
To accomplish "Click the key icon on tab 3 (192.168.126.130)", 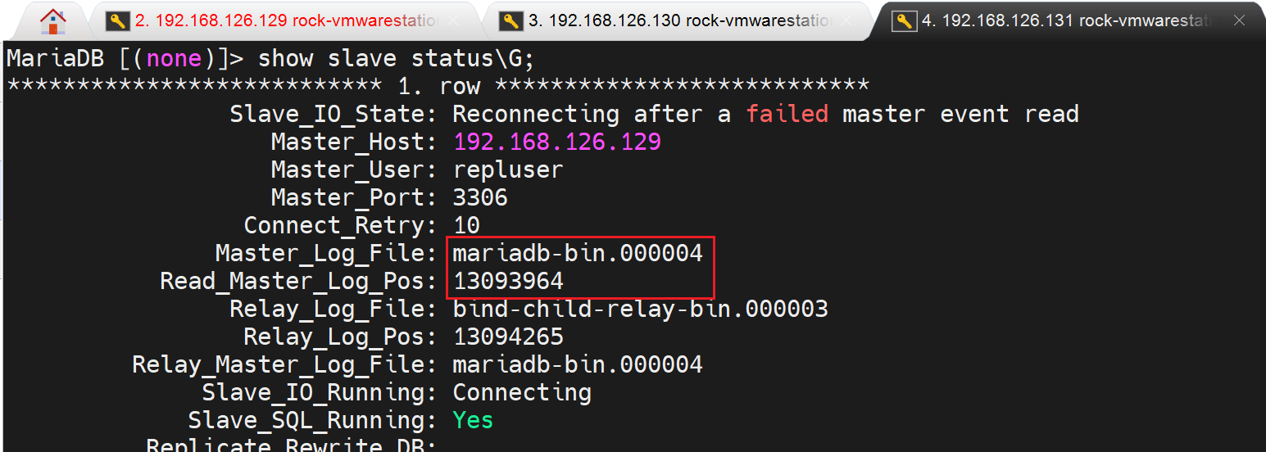I will coord(511,21).
